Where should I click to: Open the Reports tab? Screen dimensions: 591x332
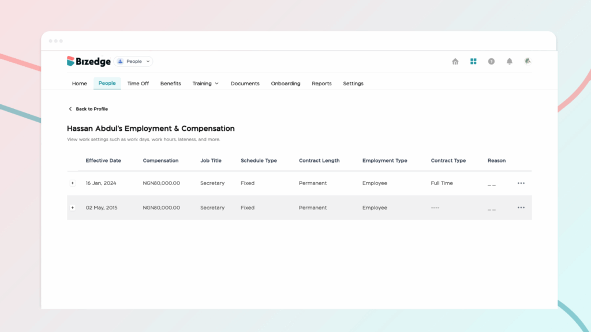click(321, 84)
